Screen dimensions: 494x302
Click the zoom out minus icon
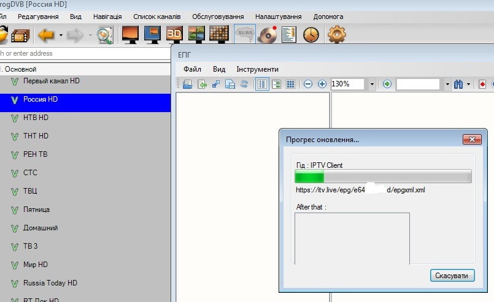point(308,84)
